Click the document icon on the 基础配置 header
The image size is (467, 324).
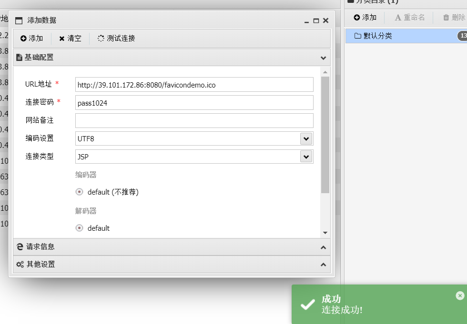tap(20, 58)
